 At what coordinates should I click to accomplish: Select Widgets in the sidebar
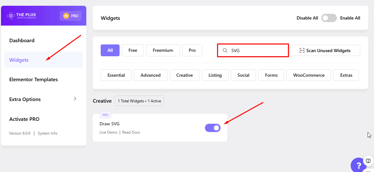click(19, 60)
